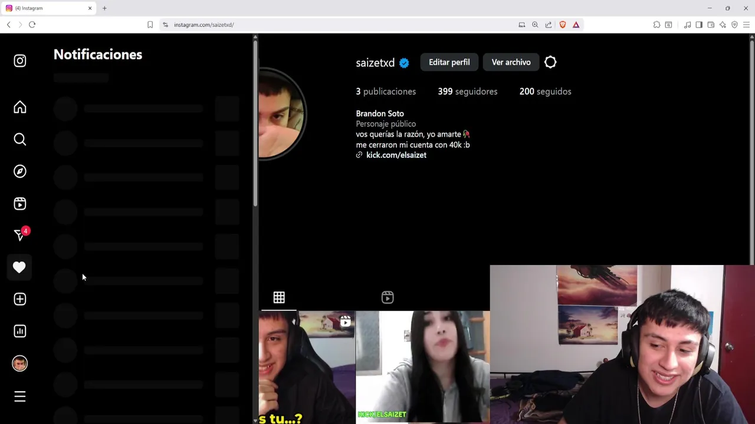Open kick.com/elsaizet link

396,155
